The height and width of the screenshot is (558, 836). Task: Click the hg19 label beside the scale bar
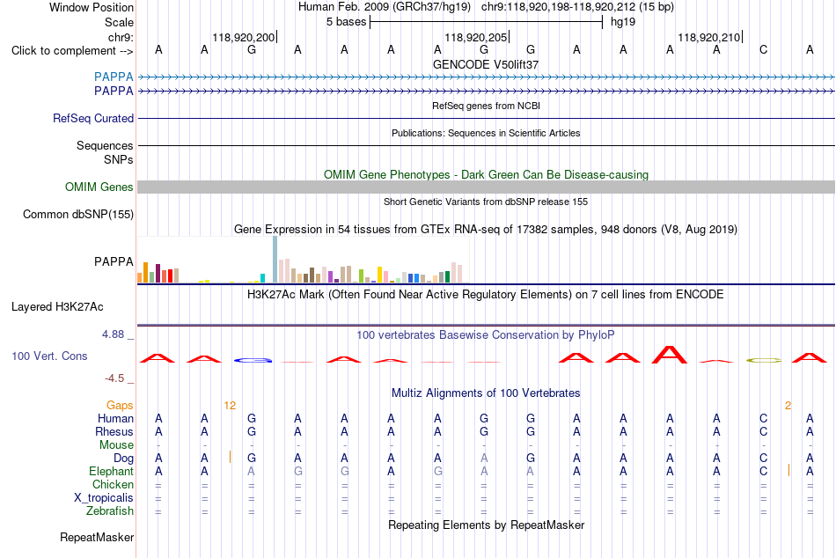[623, 22]
